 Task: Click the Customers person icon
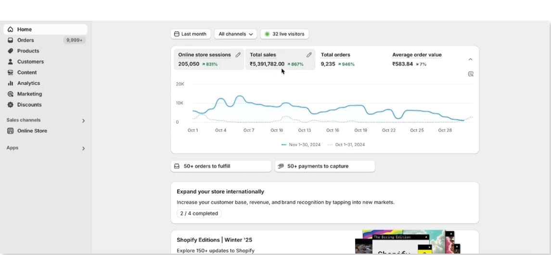(x=11, y=62)
